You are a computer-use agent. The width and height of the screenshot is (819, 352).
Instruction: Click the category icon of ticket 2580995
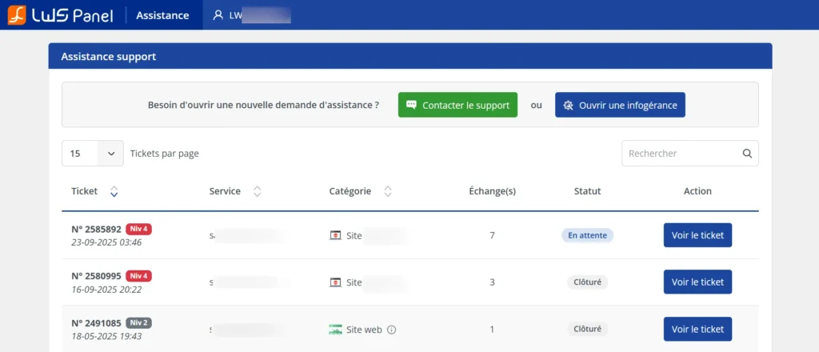(x=335, y=282)
